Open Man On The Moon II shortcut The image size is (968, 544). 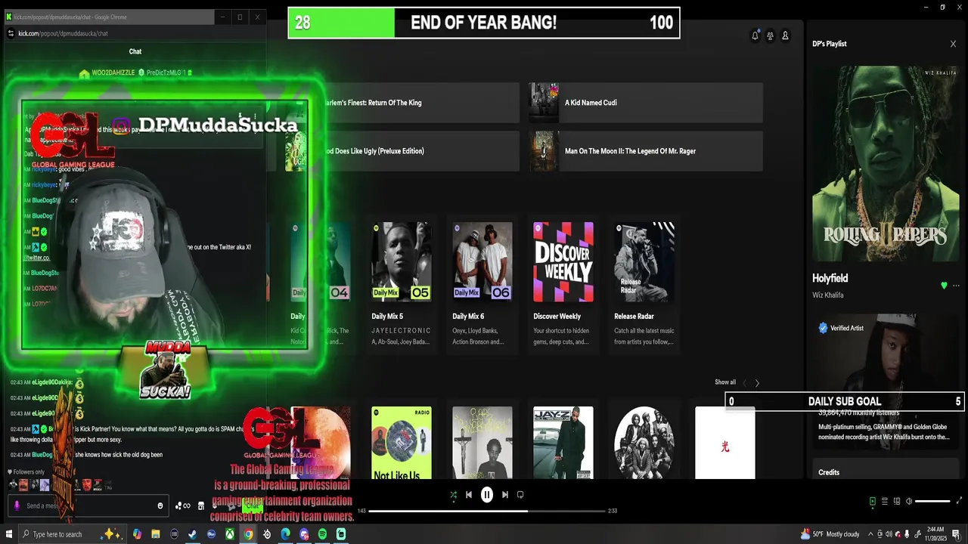pyautogui.click(x=646, y=151)
